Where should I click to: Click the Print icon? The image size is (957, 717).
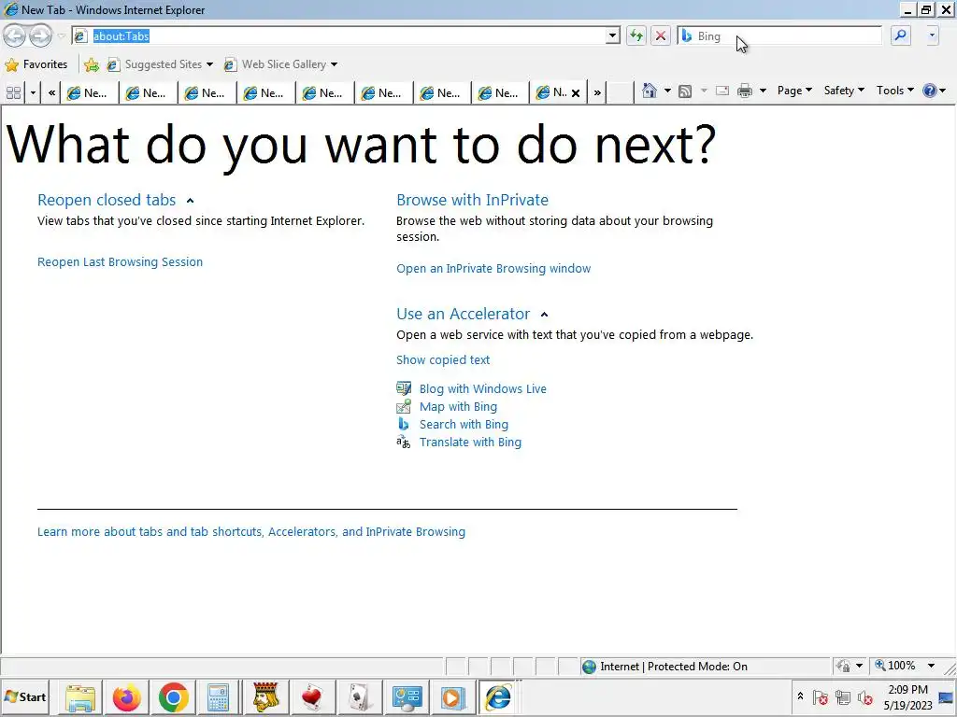(745, 91)
